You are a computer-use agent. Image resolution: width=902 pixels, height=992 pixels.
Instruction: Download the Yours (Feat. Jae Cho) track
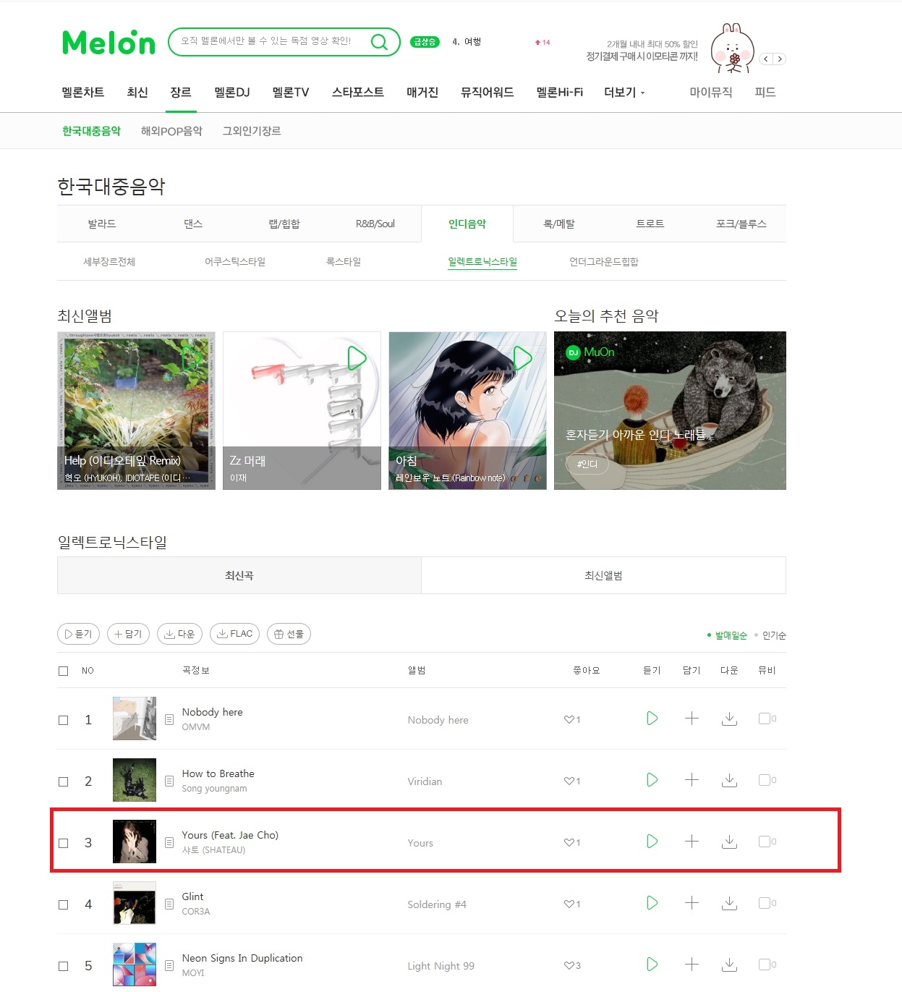(x=729, y=841)
